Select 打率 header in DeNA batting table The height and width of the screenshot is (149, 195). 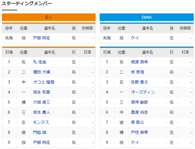[x=185, y=52]
